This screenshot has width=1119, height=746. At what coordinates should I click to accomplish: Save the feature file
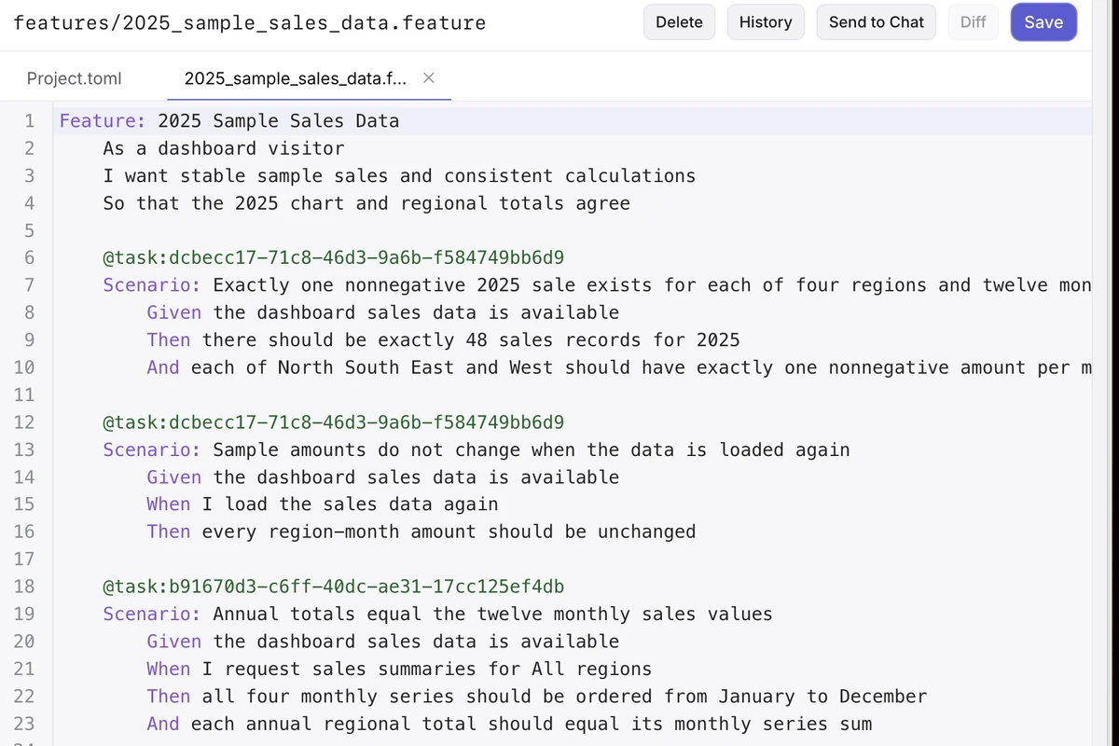click(1043, 22)
